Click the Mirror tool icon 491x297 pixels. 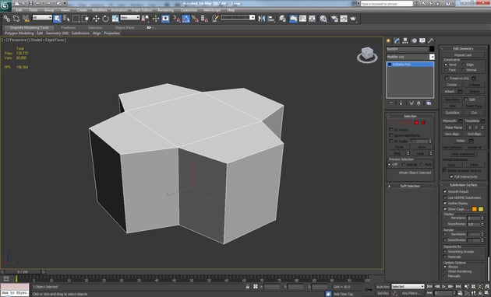262,19
